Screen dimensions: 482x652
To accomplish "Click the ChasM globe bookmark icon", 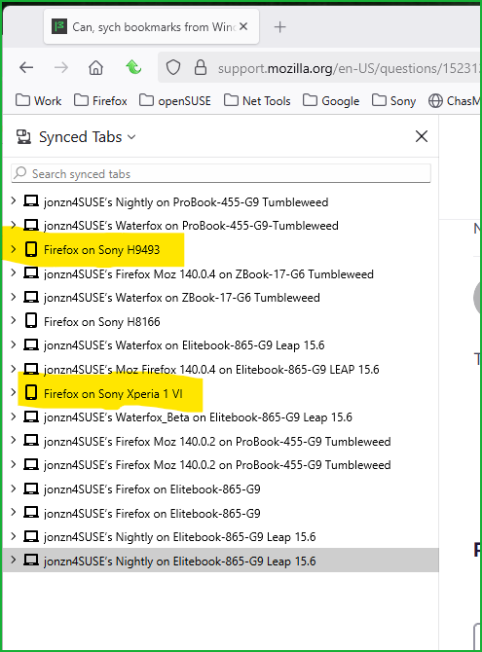I will (435, 101).
